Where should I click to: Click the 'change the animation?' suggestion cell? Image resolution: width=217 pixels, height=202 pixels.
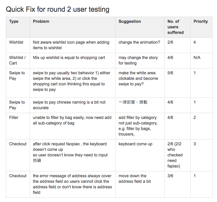(140, 45)
